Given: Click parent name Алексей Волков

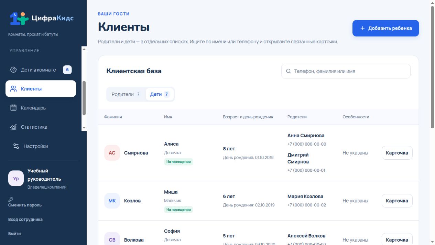Looking at the screenshot, I should pos(306,236).
